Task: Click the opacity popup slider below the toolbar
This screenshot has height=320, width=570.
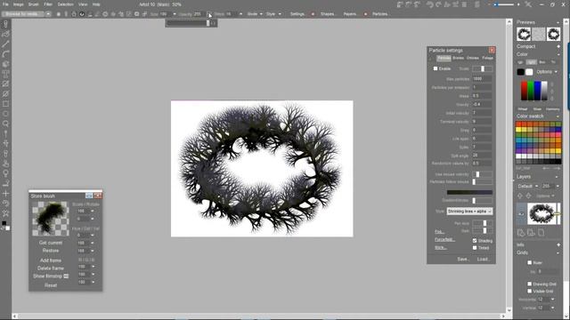Action: (188, 23)
